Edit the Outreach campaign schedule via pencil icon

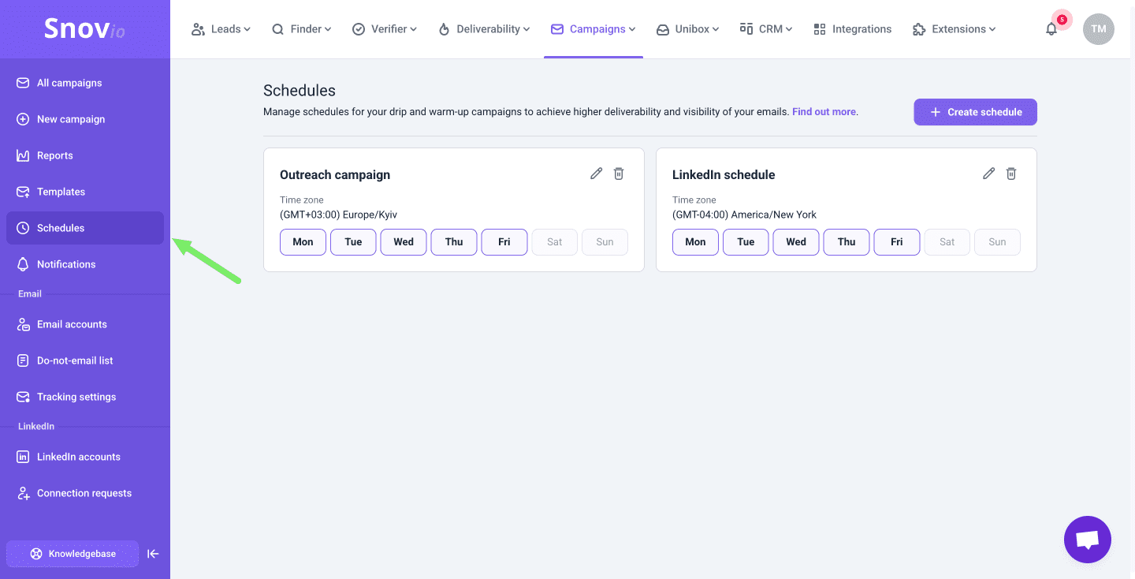(596, 174)
